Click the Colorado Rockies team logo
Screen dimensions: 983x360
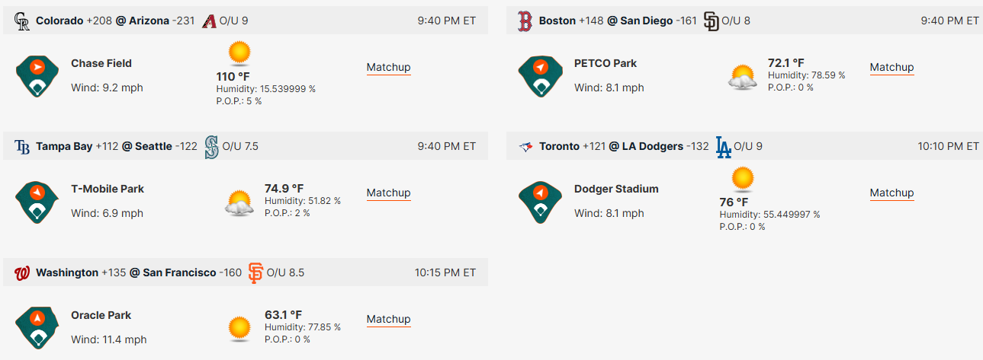22,21
